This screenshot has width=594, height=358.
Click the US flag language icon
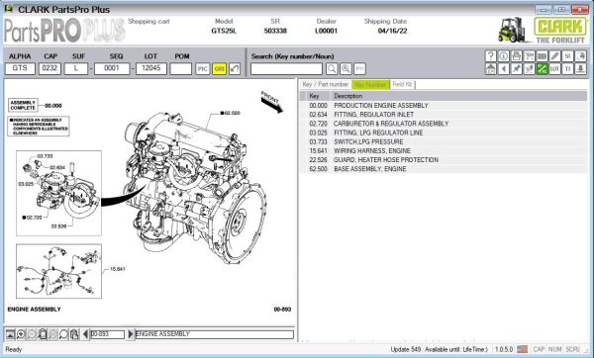522,349
